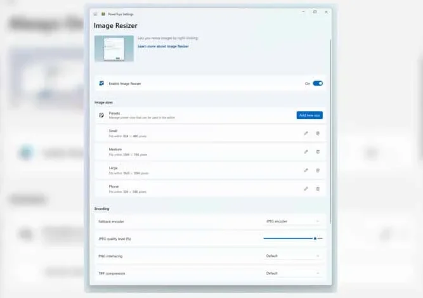The width and height of the screenshot is (423, 298).
Task: Edit the Large preset with pencil icon
Action: coord(306,170)
